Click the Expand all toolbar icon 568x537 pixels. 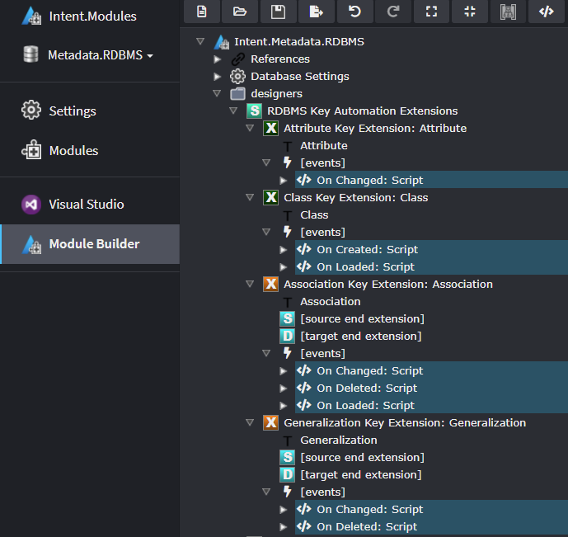pyautogui.click(x=431, y=11)
